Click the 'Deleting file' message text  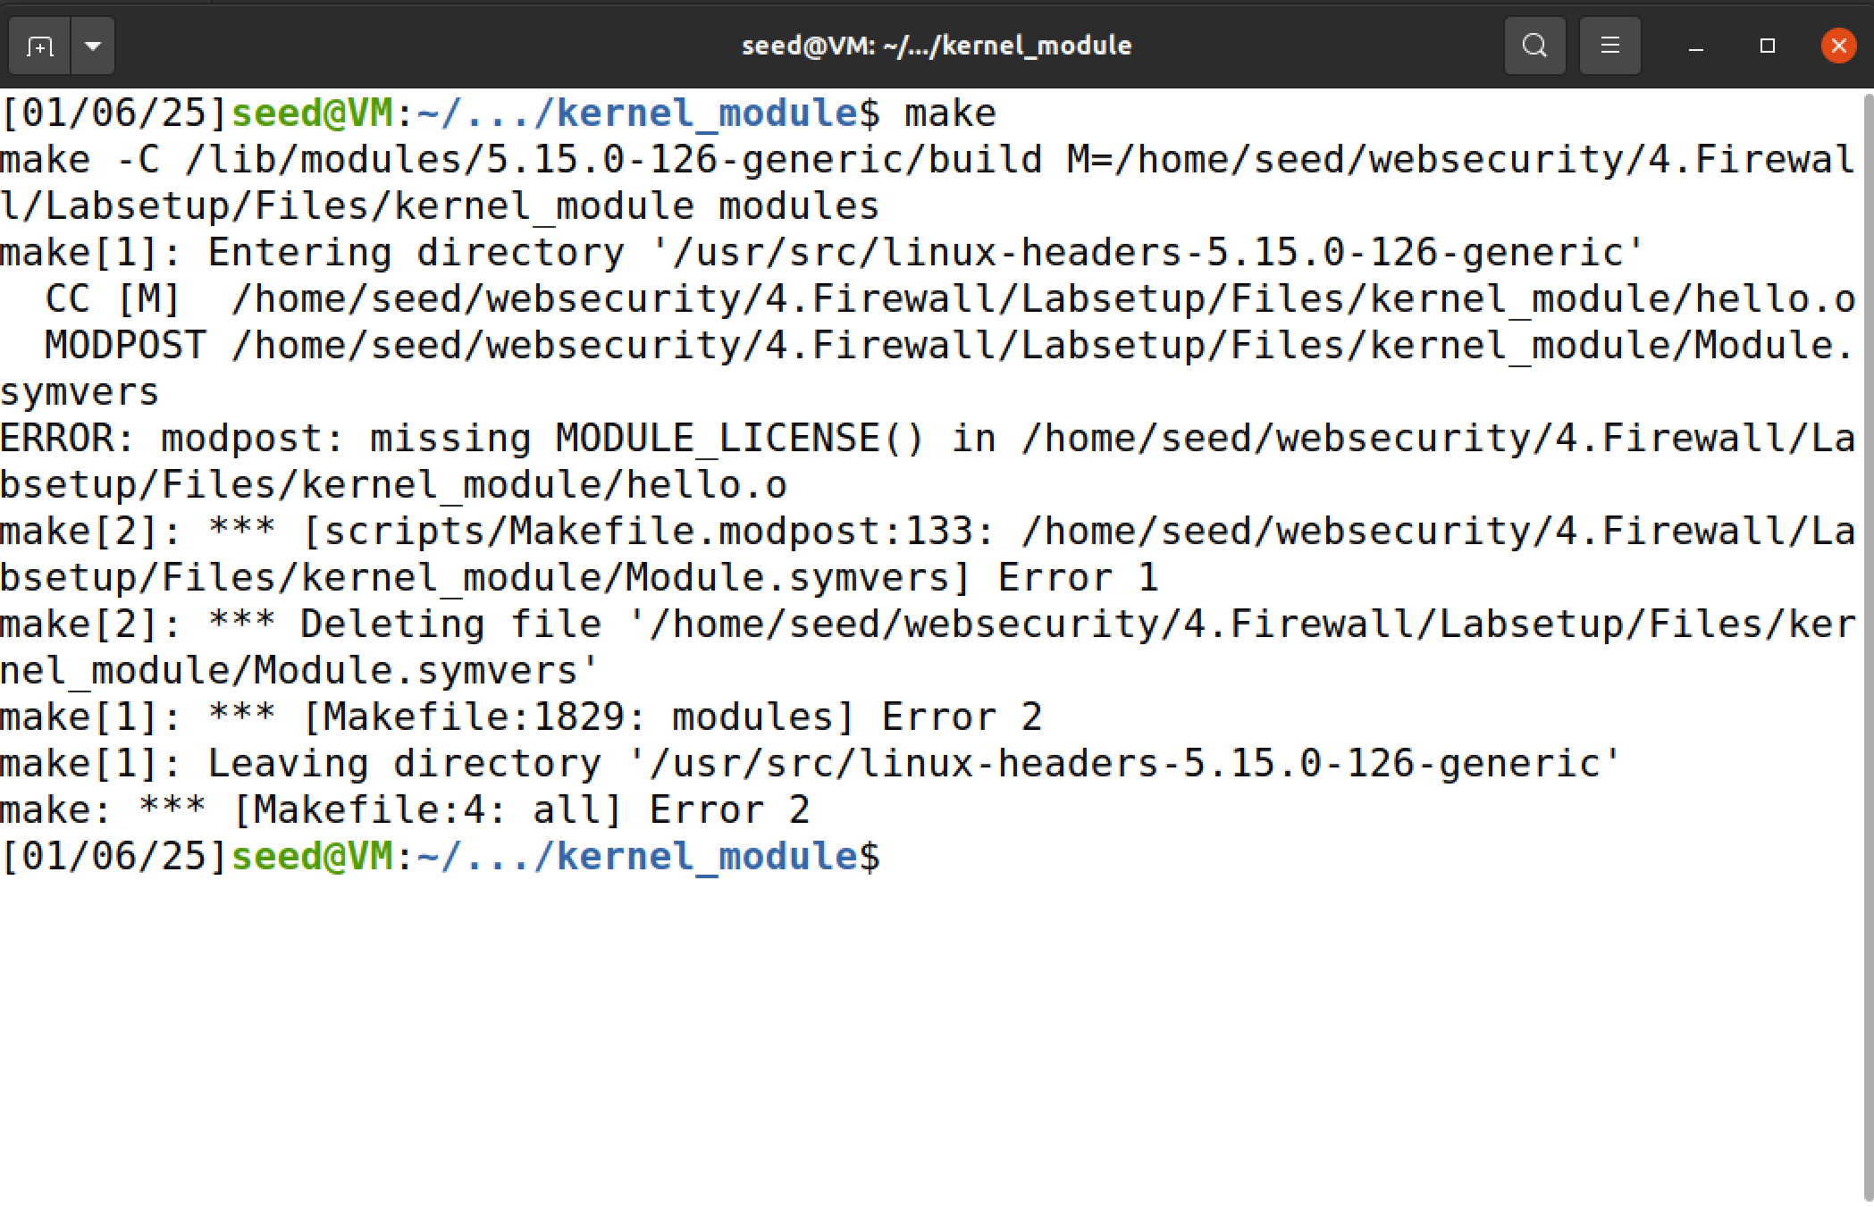[x=450, y=624]
